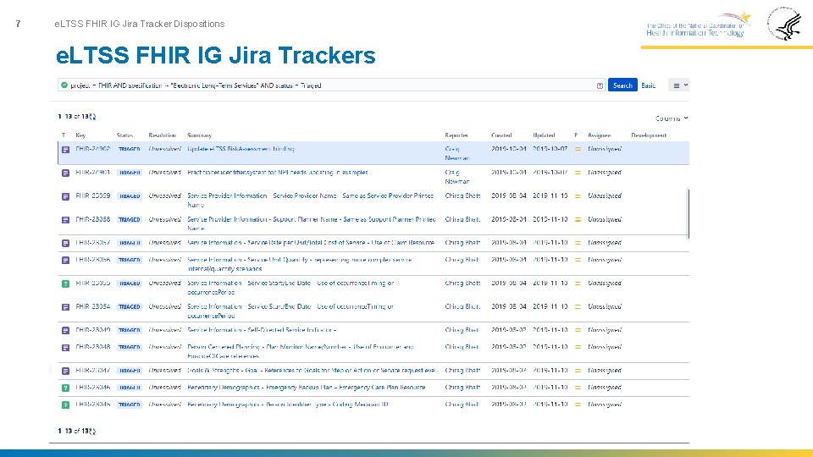The image size is (813, 457).
Task: Click the priority icon in the FHIR-23058 row
Action: tap(578, 219)
